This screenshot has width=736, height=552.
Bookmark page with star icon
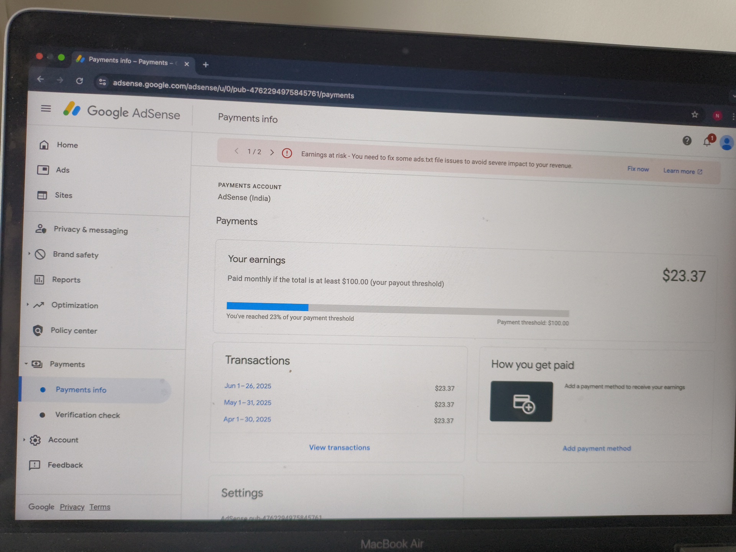695,115
